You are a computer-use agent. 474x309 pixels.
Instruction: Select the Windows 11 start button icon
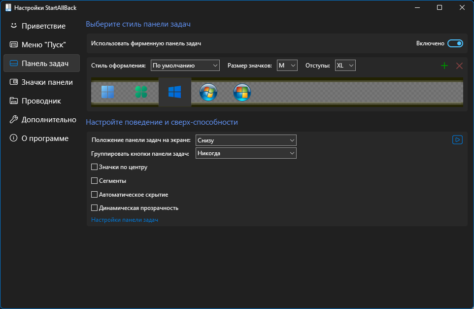coord(107,92)
